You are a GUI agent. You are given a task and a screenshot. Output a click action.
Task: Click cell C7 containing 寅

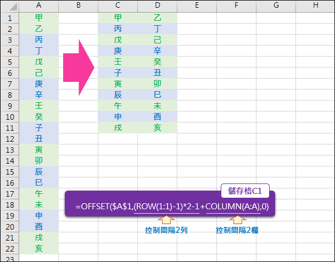point(118,84)
